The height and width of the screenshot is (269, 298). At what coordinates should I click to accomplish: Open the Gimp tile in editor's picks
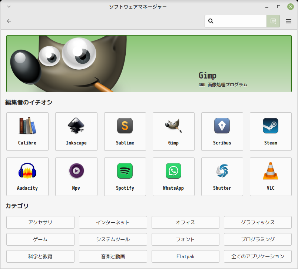[173, 132]
